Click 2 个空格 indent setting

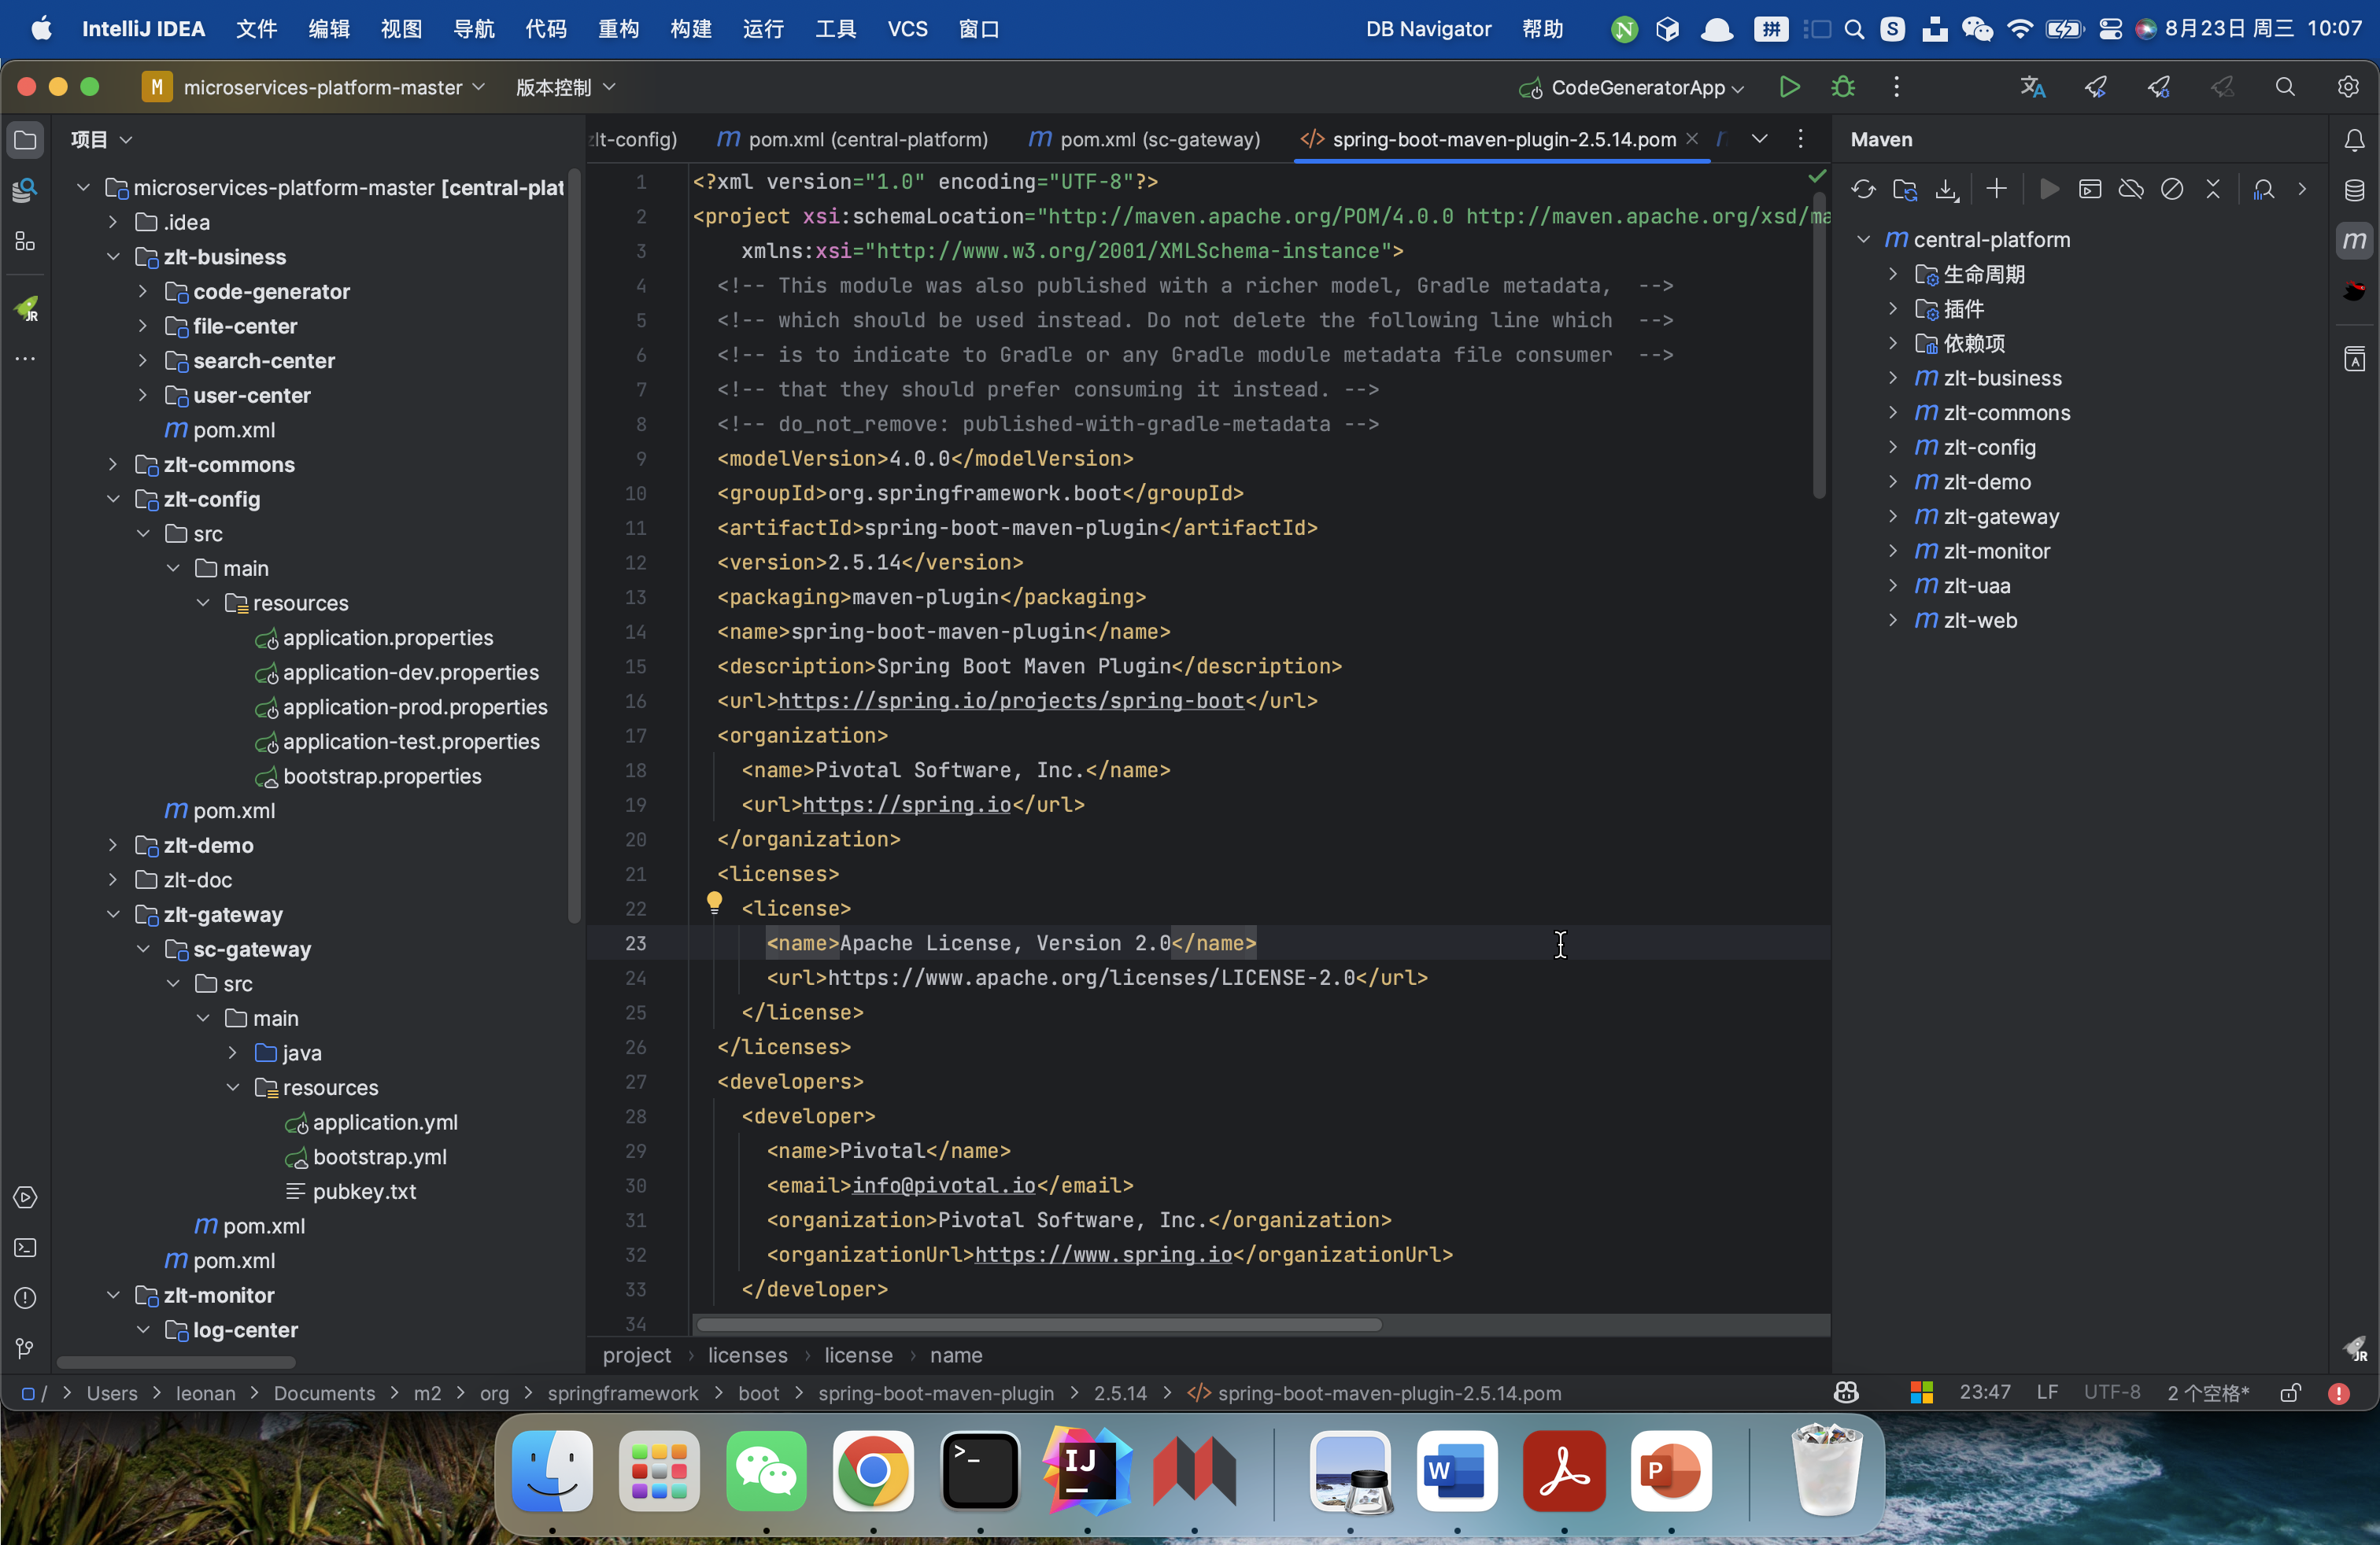pos(2208,1393)
